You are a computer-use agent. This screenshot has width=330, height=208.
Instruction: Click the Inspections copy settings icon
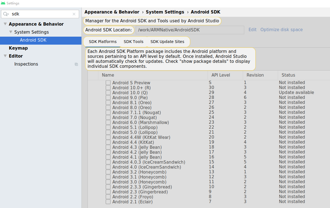(x=76, y=64)
